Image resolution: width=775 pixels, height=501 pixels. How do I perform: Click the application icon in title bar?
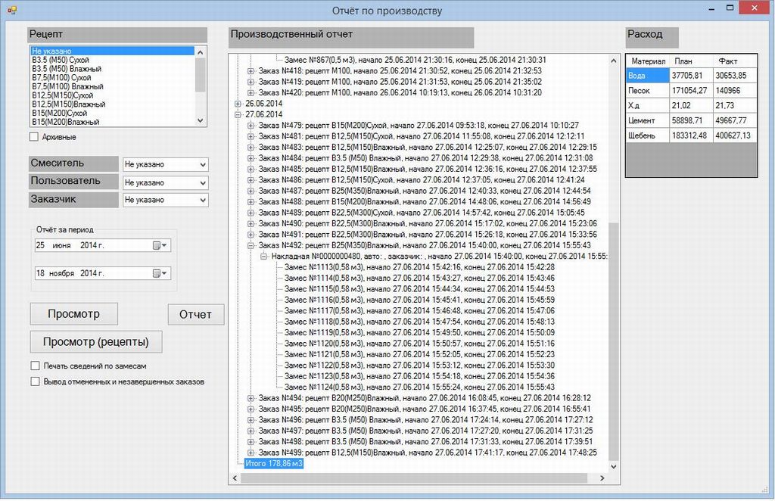(x=12, y=10)
